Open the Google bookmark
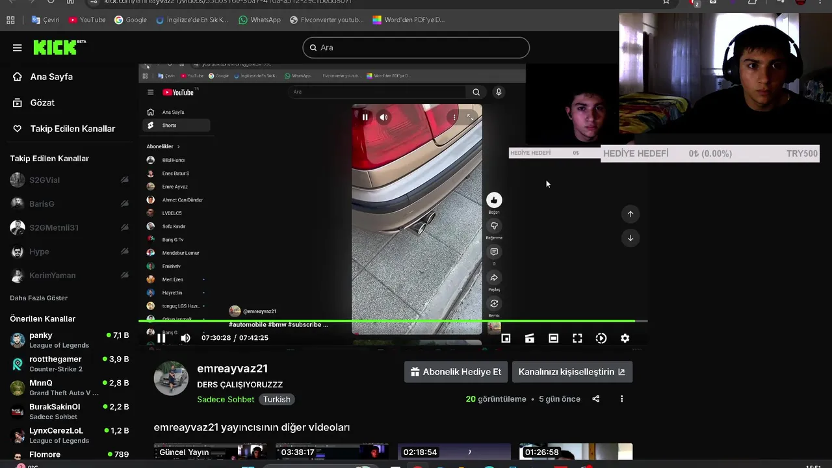The height and width of the screenshot is (468, 832). (x=131, y=20)
